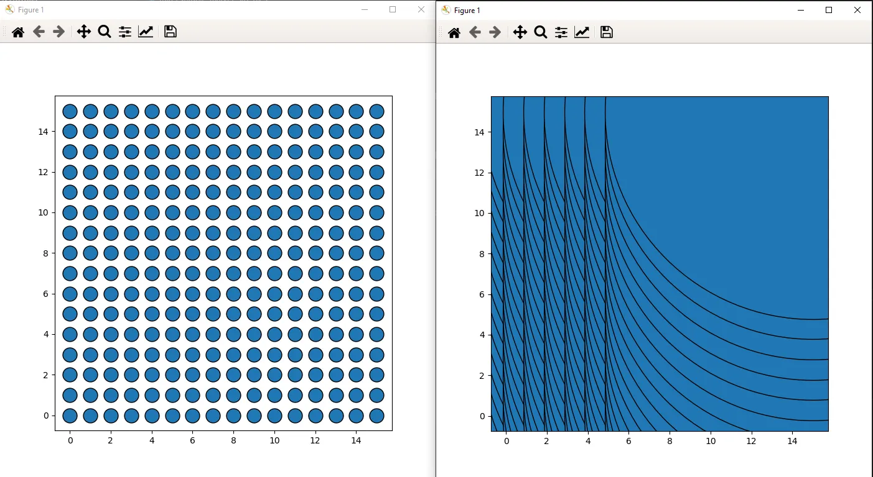873x477 pixels.
Task: Click x-axis tick label "14" in right plot
Action: pyautogui.click(x=792, y=441)
